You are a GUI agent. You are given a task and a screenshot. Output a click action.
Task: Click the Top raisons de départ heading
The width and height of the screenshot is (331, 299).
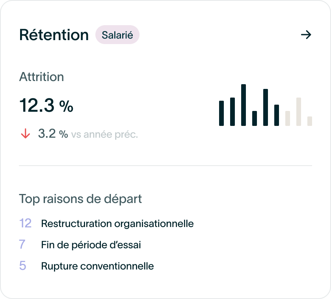80,199
